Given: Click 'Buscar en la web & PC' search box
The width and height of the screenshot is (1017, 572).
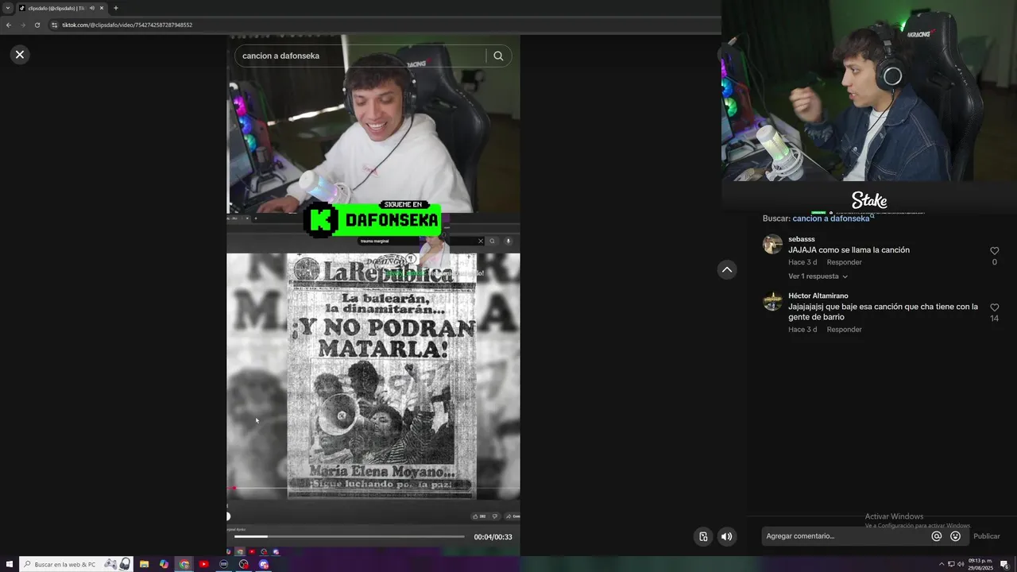Looking at the screenshot, I should pos(75,564).
